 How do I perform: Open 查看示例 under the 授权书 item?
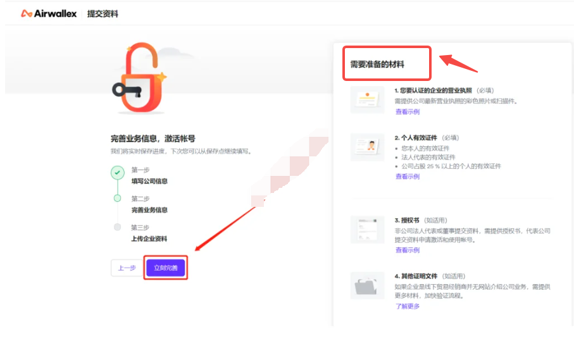[407, 250]
